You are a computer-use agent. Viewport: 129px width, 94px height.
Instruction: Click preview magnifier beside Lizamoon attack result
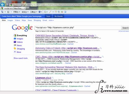click(53, 78)
